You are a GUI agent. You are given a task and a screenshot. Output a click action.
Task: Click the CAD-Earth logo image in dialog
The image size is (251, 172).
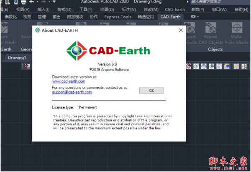(x=108, y=51)
